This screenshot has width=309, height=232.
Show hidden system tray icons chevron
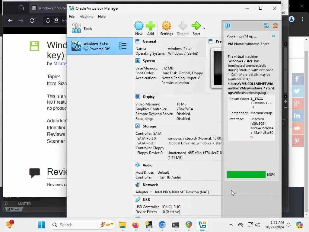(231, 225)
